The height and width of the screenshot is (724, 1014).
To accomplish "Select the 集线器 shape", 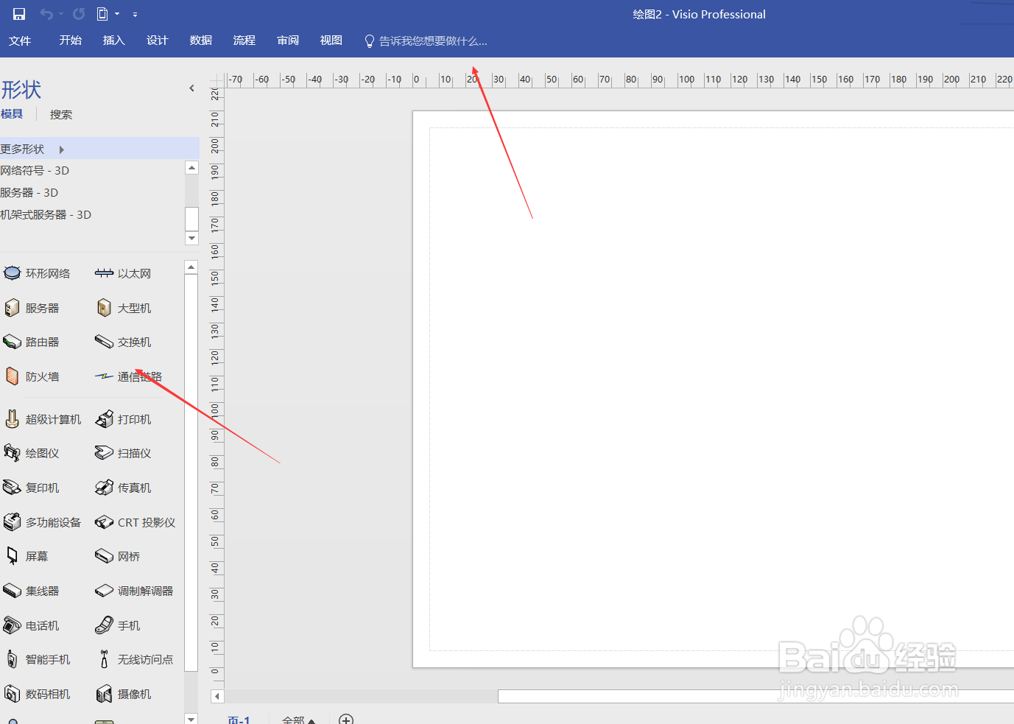I will 31,591.
